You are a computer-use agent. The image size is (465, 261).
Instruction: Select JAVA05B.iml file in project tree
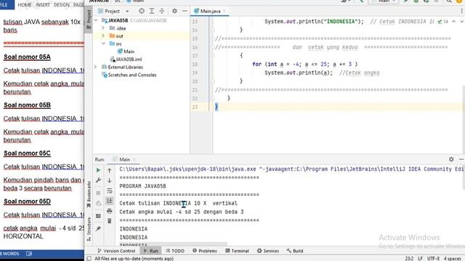(126, 59)
